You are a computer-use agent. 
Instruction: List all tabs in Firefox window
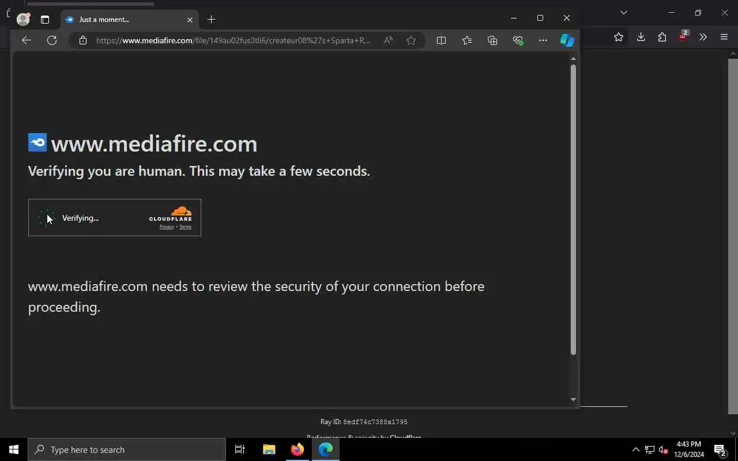click(623, 12)
